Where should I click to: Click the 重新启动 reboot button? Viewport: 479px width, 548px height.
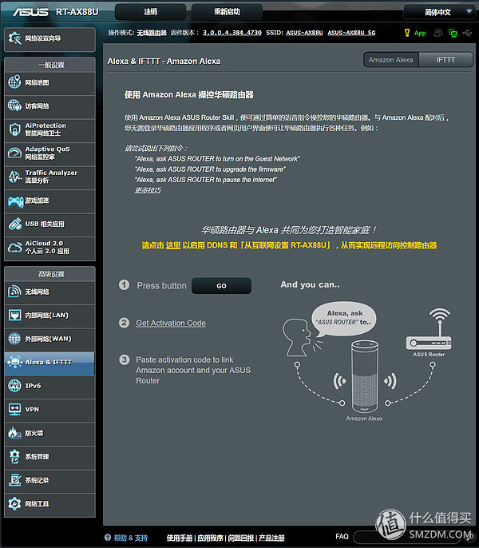pyautogui.click(x=227, y=12)
